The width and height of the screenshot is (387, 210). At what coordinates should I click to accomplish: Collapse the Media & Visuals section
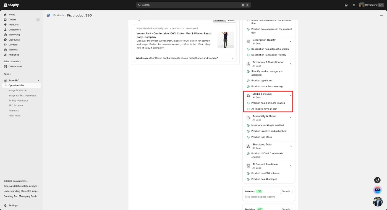291,95
